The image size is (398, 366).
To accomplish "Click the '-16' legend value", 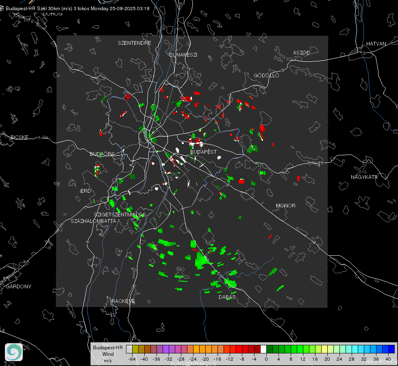I will coord(217,359).
